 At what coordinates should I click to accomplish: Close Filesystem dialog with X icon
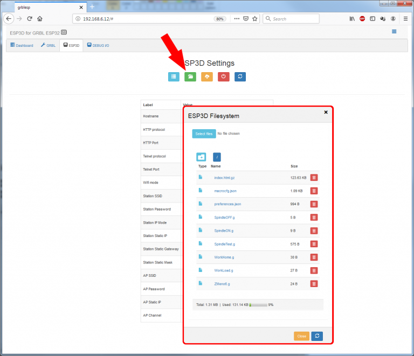(326, 112)
